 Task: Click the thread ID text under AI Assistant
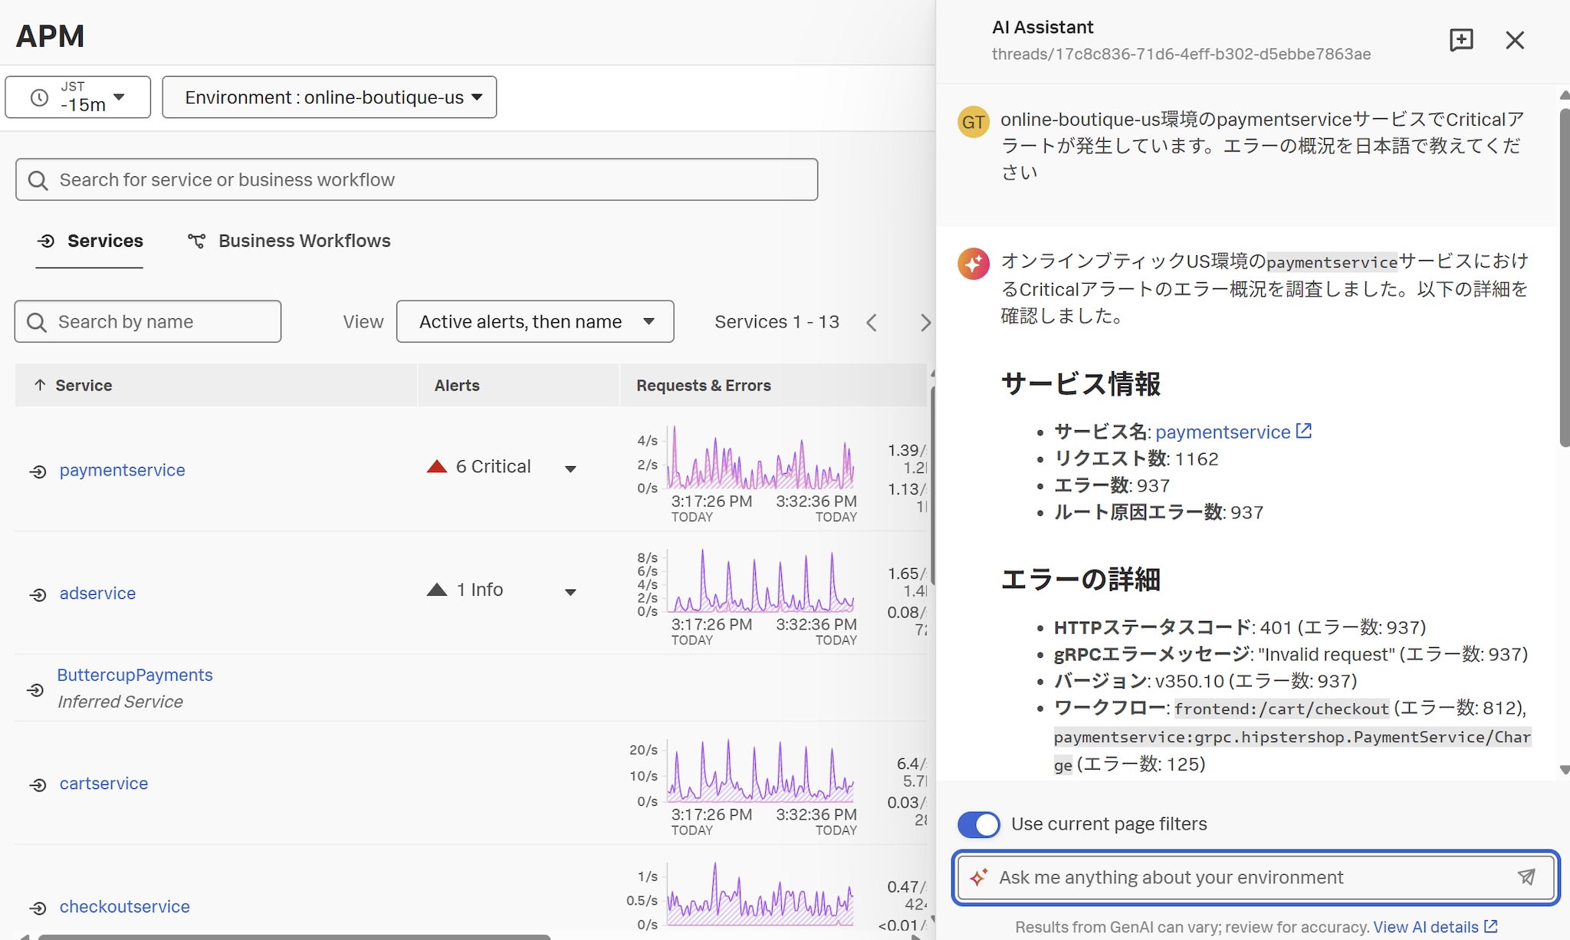click(x=1181, y=54)
